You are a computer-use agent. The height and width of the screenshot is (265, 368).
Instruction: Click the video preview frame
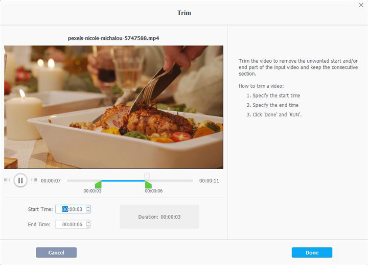(113, 107)
